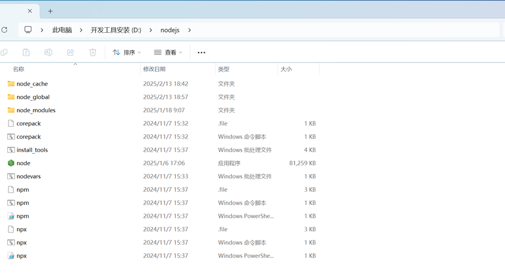Click the 应用程序 type cell
Viewport: 505px width, 275px height.
click(229, 163)
